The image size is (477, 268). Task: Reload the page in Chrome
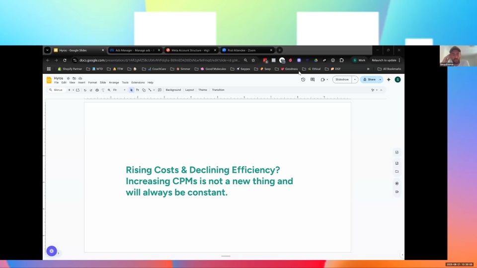[65, 60]
